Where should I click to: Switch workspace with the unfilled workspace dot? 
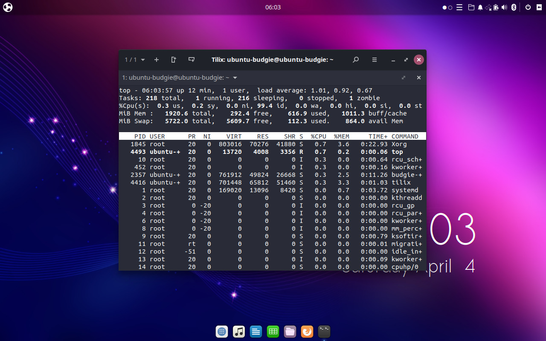click(x=449, y=7)
